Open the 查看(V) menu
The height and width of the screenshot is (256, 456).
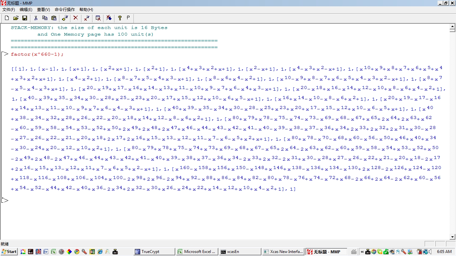coord(43,10)
